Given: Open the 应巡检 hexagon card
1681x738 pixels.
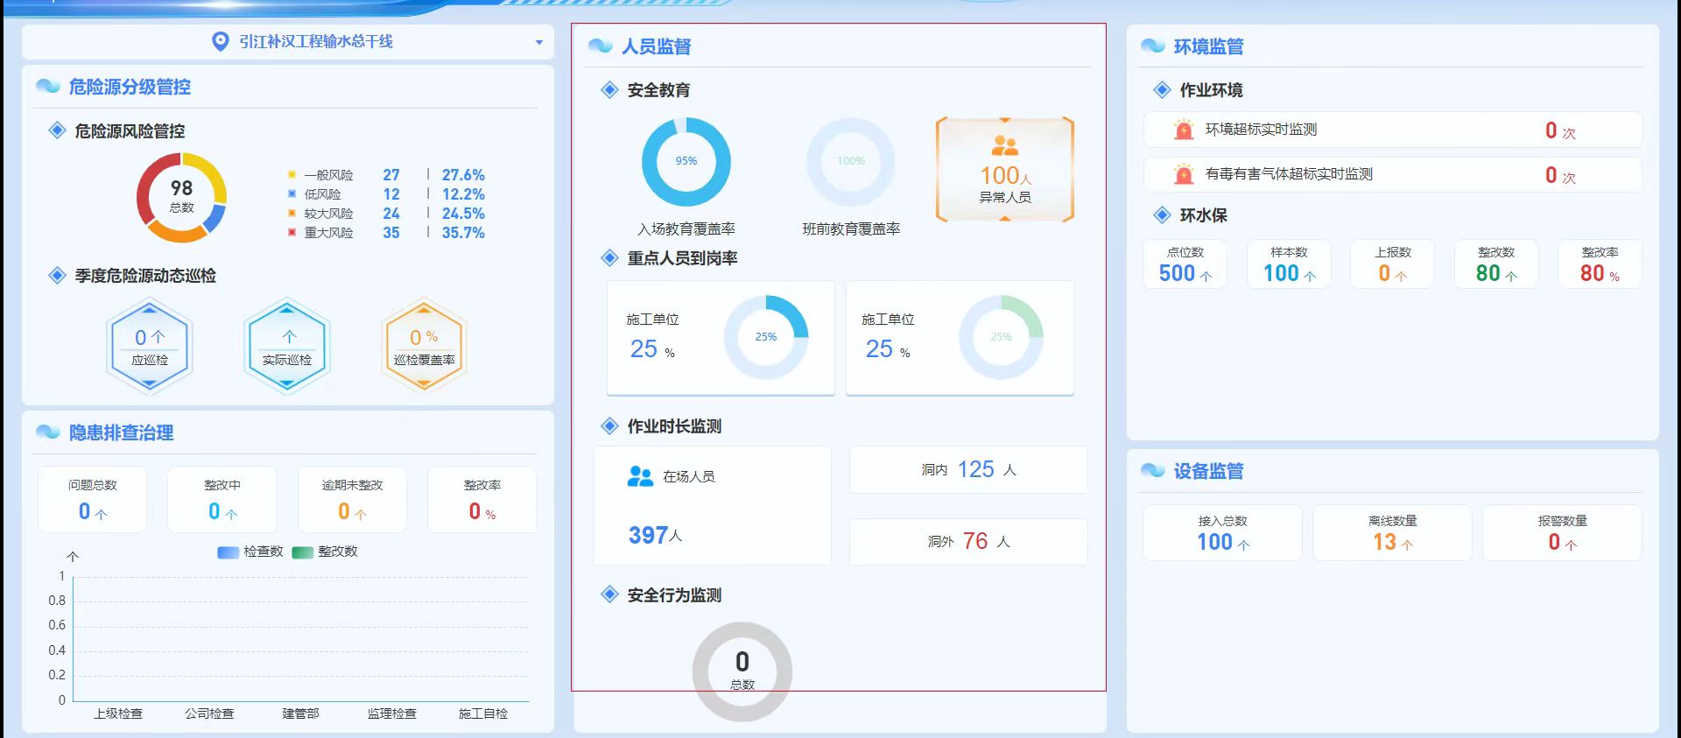Looking at the screenshot, I should click(150, 346).
